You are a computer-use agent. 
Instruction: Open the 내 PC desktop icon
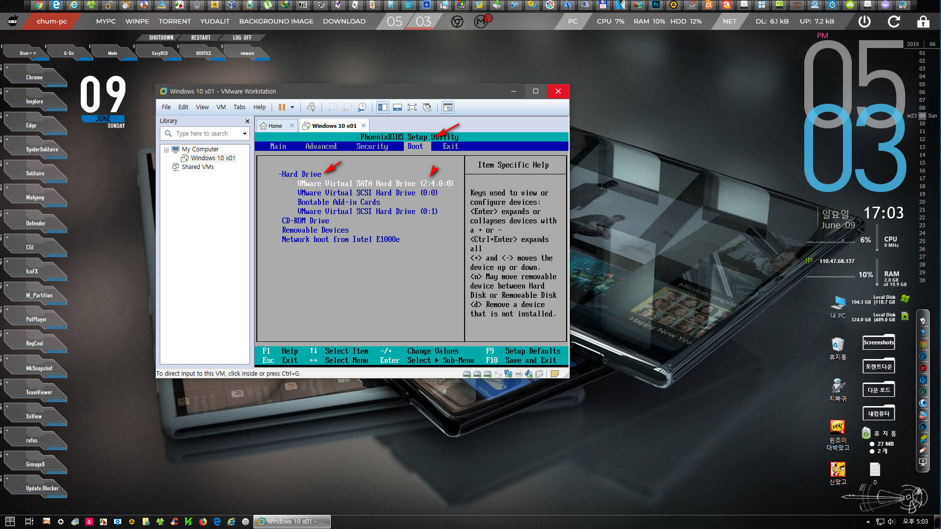pos(838,307)
